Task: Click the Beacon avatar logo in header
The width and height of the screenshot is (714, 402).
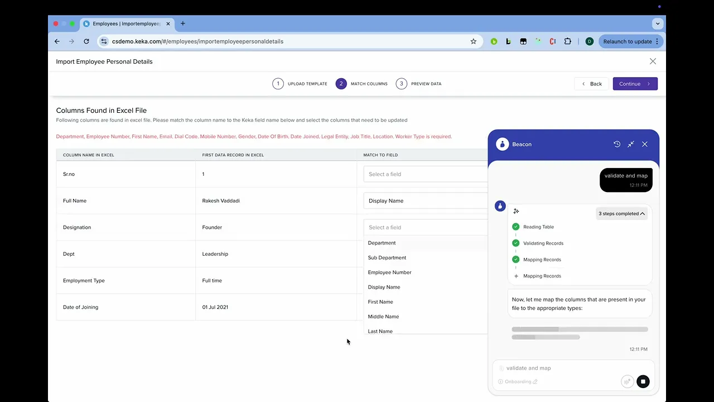Action: (x=503, y=144)
